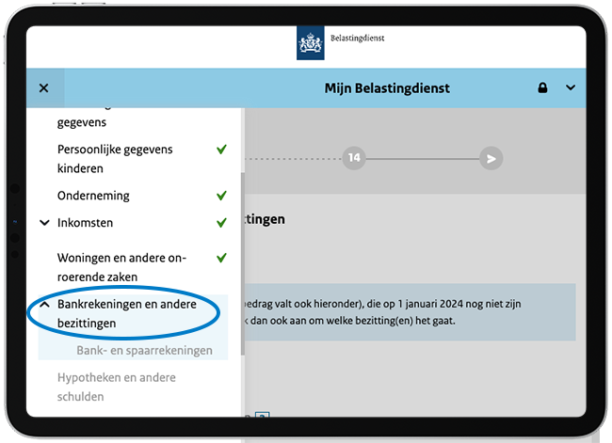This screenshot has width=612, height=443.
Task: Click the green check next to Onderneming
Action: pos(221,196)
